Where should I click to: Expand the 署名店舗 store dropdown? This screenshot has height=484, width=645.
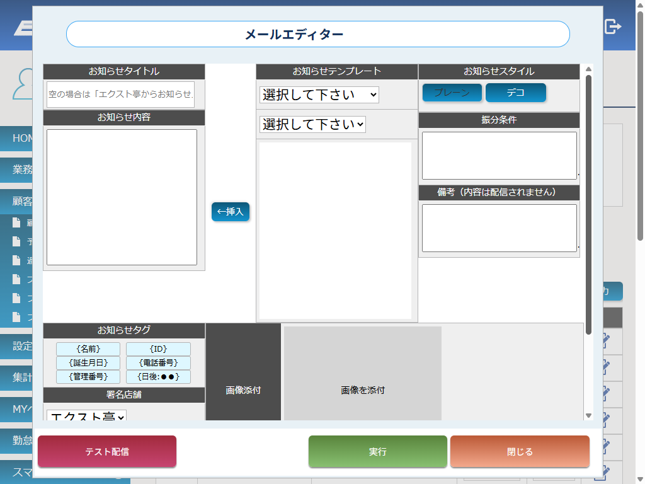pyautogui.click(x=87, y=416)
